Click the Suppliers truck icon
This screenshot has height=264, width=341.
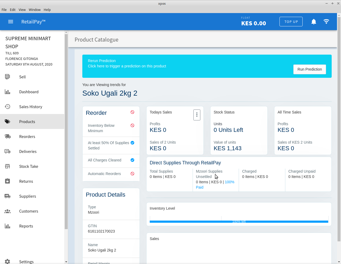(7, 196)
